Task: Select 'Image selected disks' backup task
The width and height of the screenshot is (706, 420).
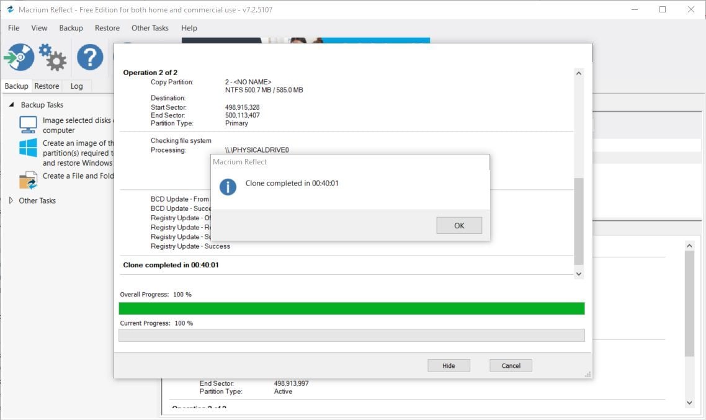Action: pos(78,125)
